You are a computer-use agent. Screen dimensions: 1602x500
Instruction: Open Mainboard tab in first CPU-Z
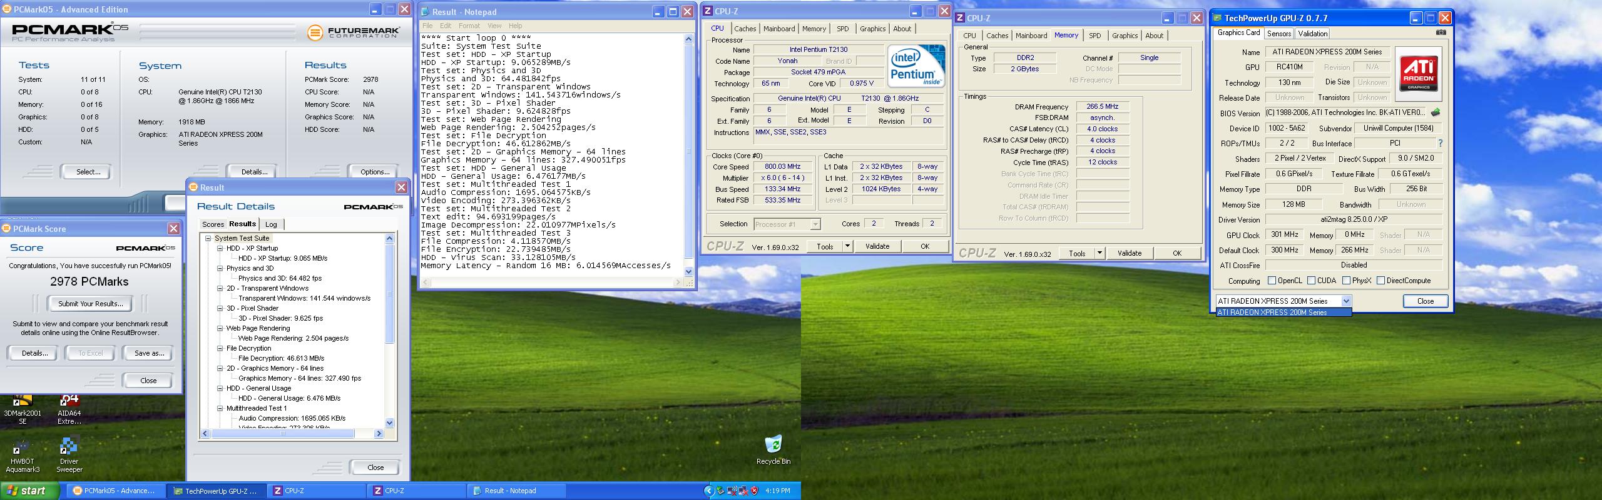click(x=778, y=29)
